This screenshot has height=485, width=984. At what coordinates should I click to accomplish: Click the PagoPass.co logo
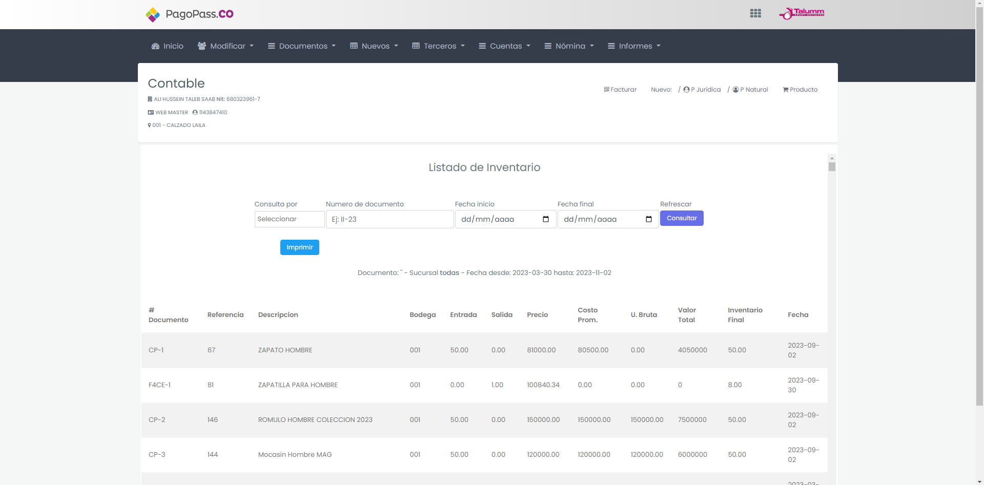(190, 14)
